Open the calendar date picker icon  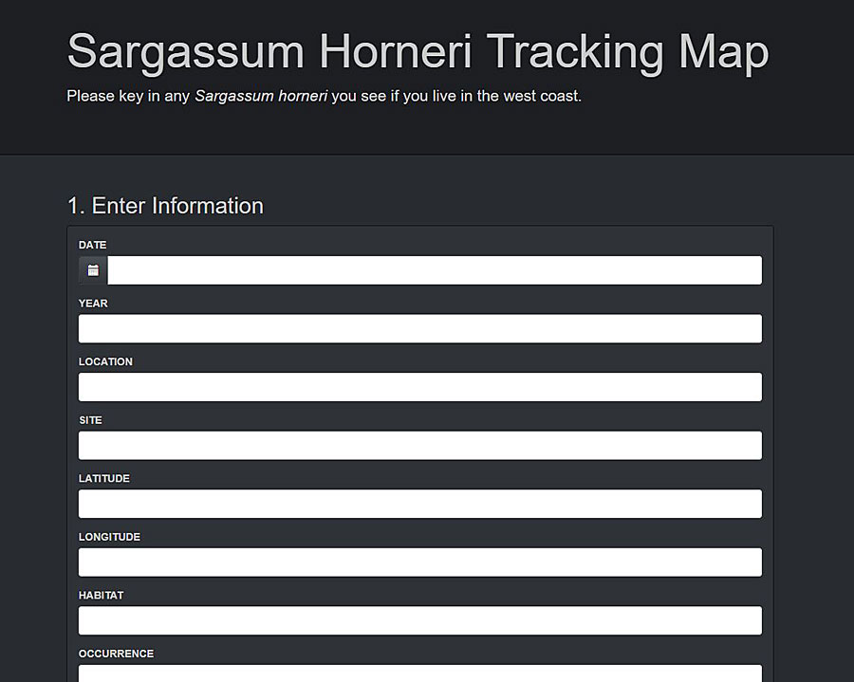pyautogui.click(x=92, y=269)
